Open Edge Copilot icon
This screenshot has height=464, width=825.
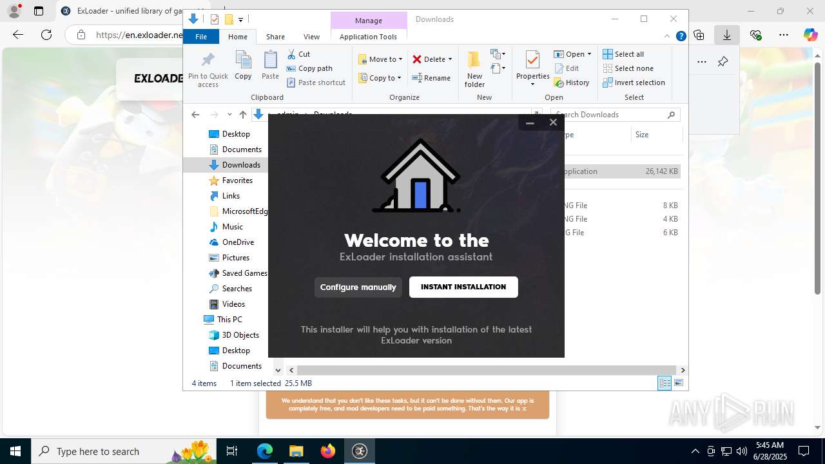[810, 35]
